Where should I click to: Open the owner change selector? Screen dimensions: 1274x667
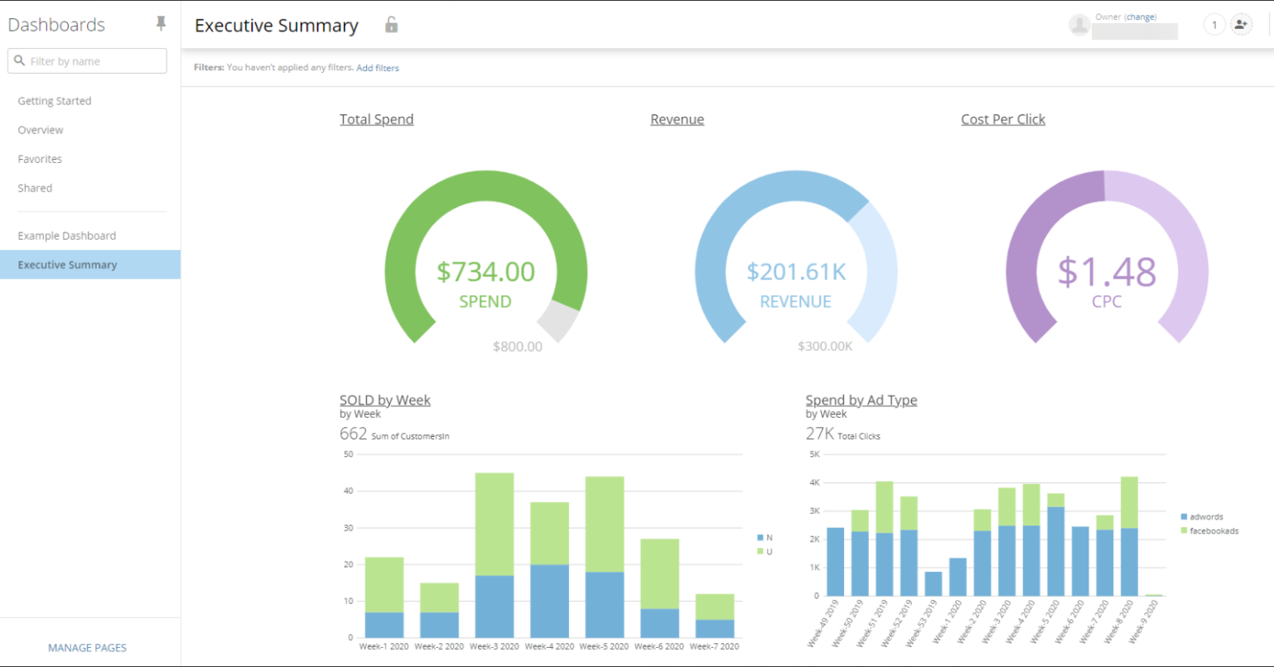(1140, 17)
